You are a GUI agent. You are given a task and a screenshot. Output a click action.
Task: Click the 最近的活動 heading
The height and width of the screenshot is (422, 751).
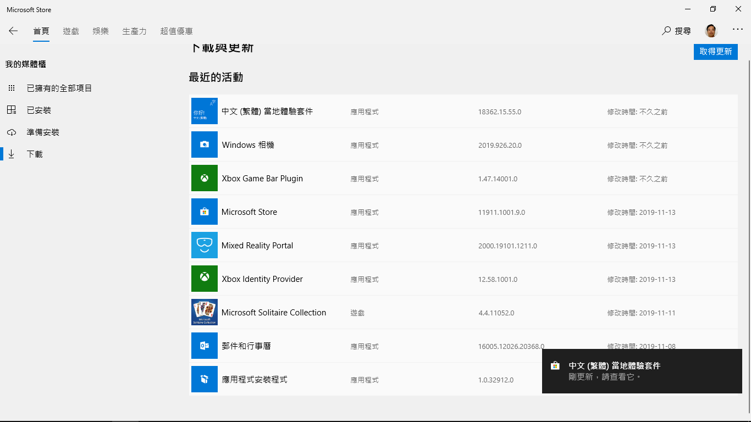(216, 77)
